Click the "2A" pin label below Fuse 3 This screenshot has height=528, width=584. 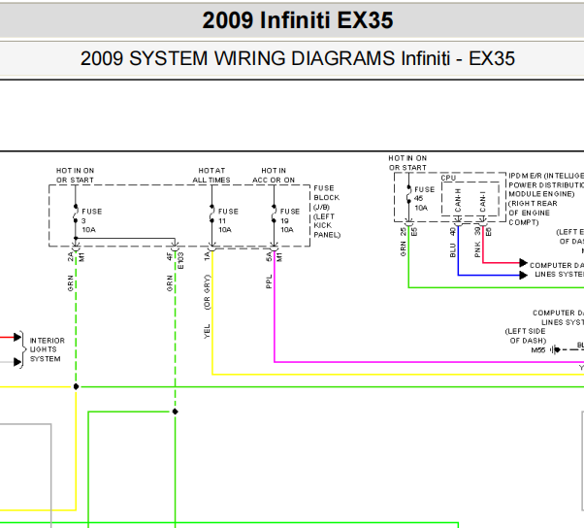tap(70, 256)
